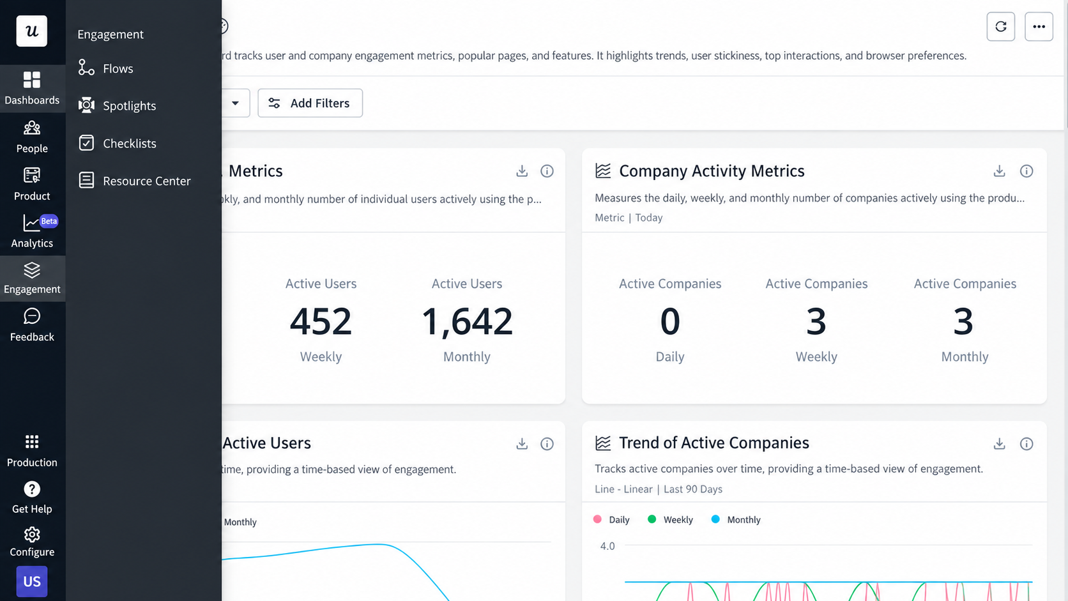Download Trend of Active Companies chart

coord(1000,444)
